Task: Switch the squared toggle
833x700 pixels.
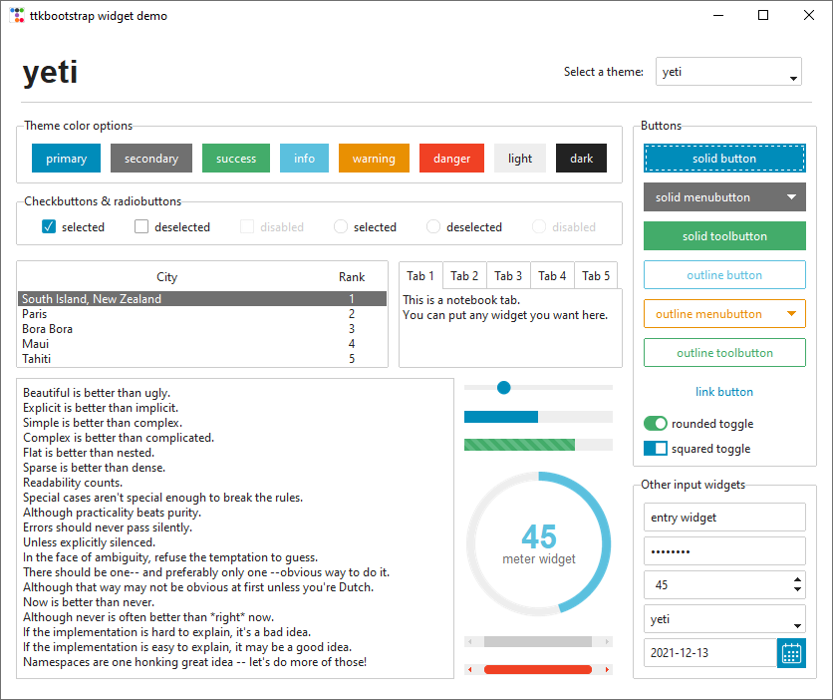Action: coord(656,449)
